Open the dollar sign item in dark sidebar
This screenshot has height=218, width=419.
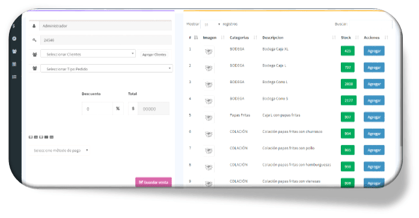click(14, 26)
